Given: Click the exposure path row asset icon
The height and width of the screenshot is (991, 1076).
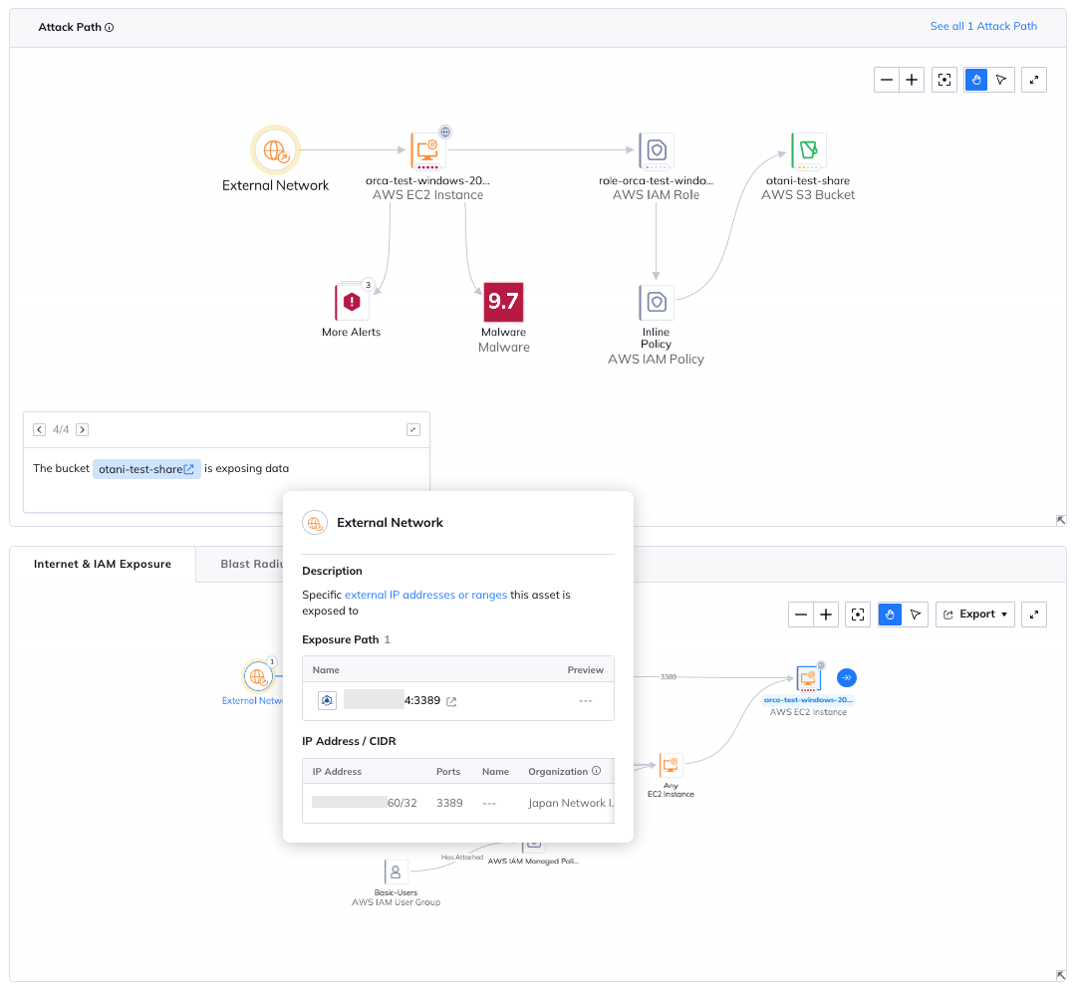Looking at the screenshot, I should coord(328,700).
